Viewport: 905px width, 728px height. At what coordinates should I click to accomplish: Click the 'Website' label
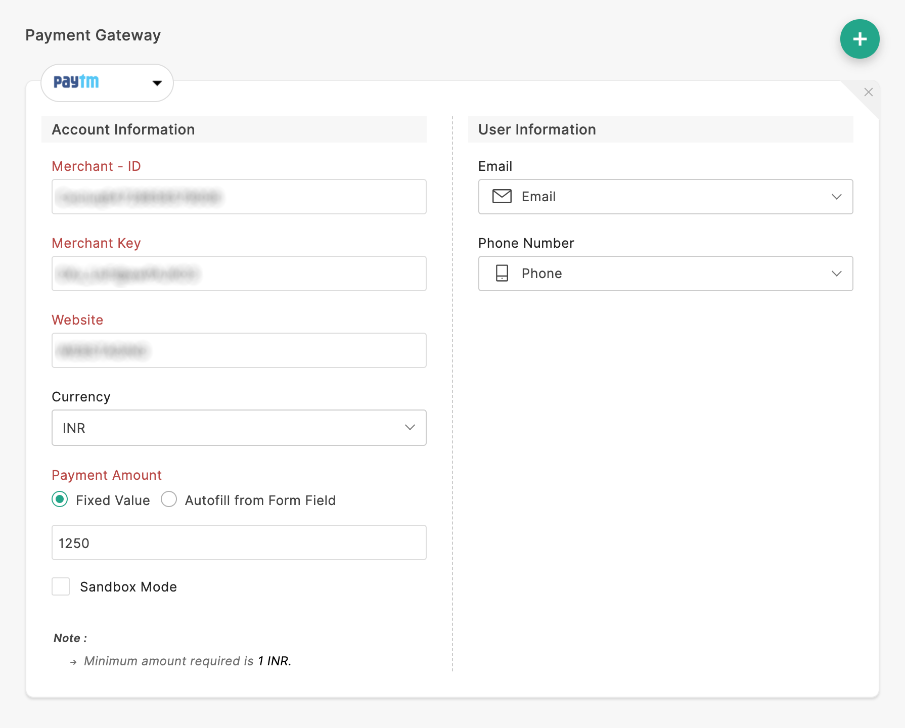tap(77, 320)
